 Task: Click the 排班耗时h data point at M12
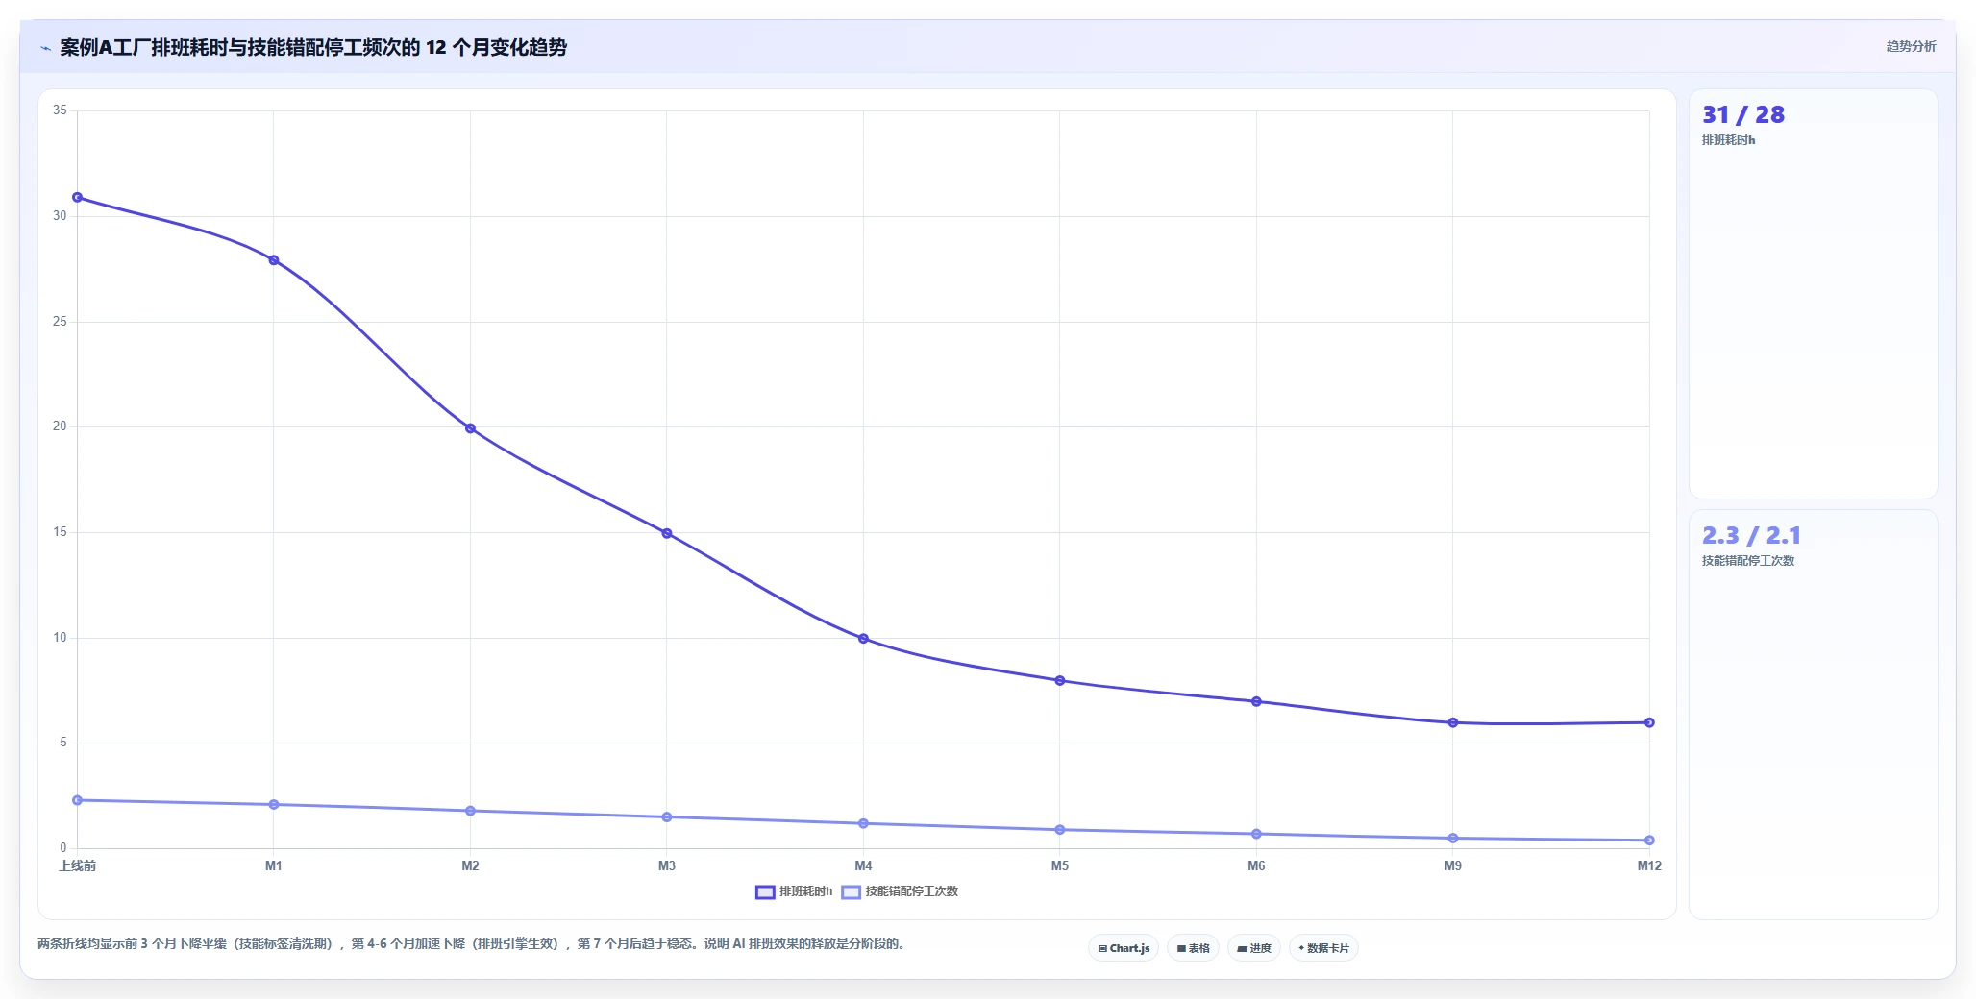pos(1649,722)
